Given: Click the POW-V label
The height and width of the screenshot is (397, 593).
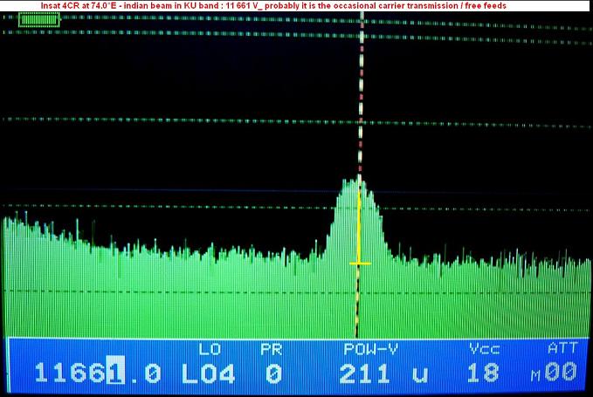Looking at the screenshot, I should click(370, 349).
